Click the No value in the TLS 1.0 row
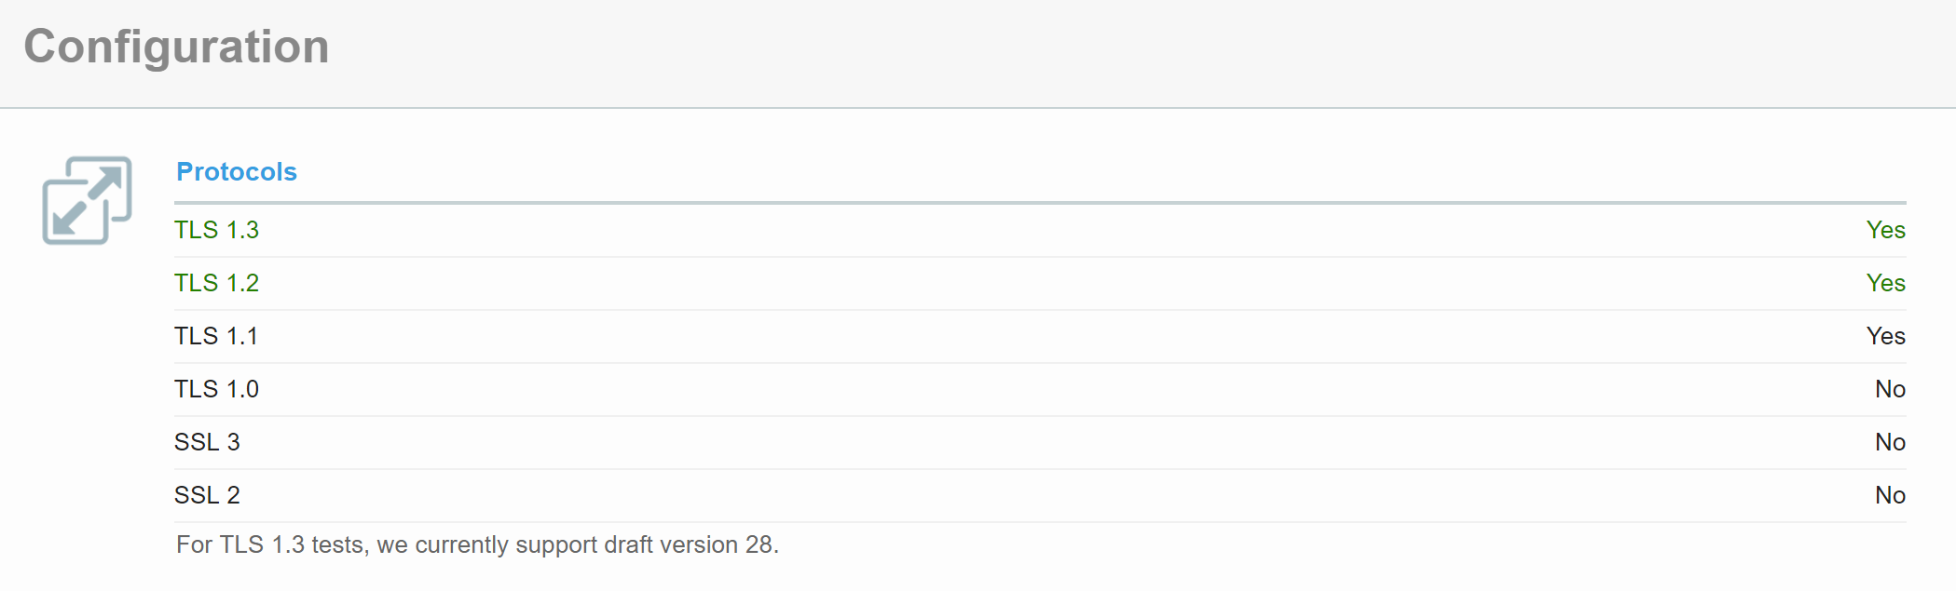 point(1890,389)
